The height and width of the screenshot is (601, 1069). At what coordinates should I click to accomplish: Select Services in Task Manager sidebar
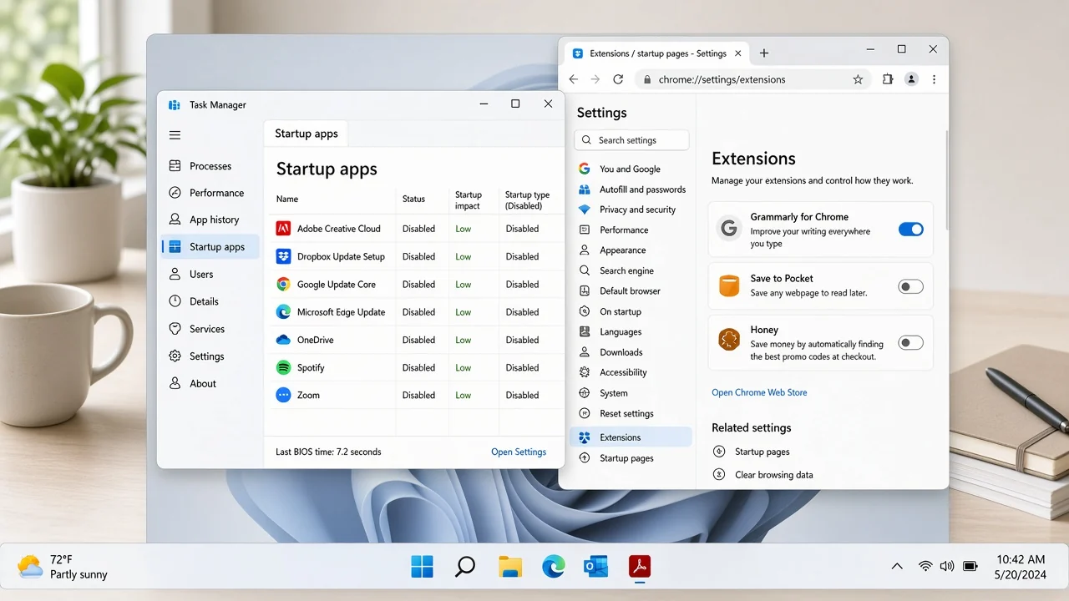[210, 329]
